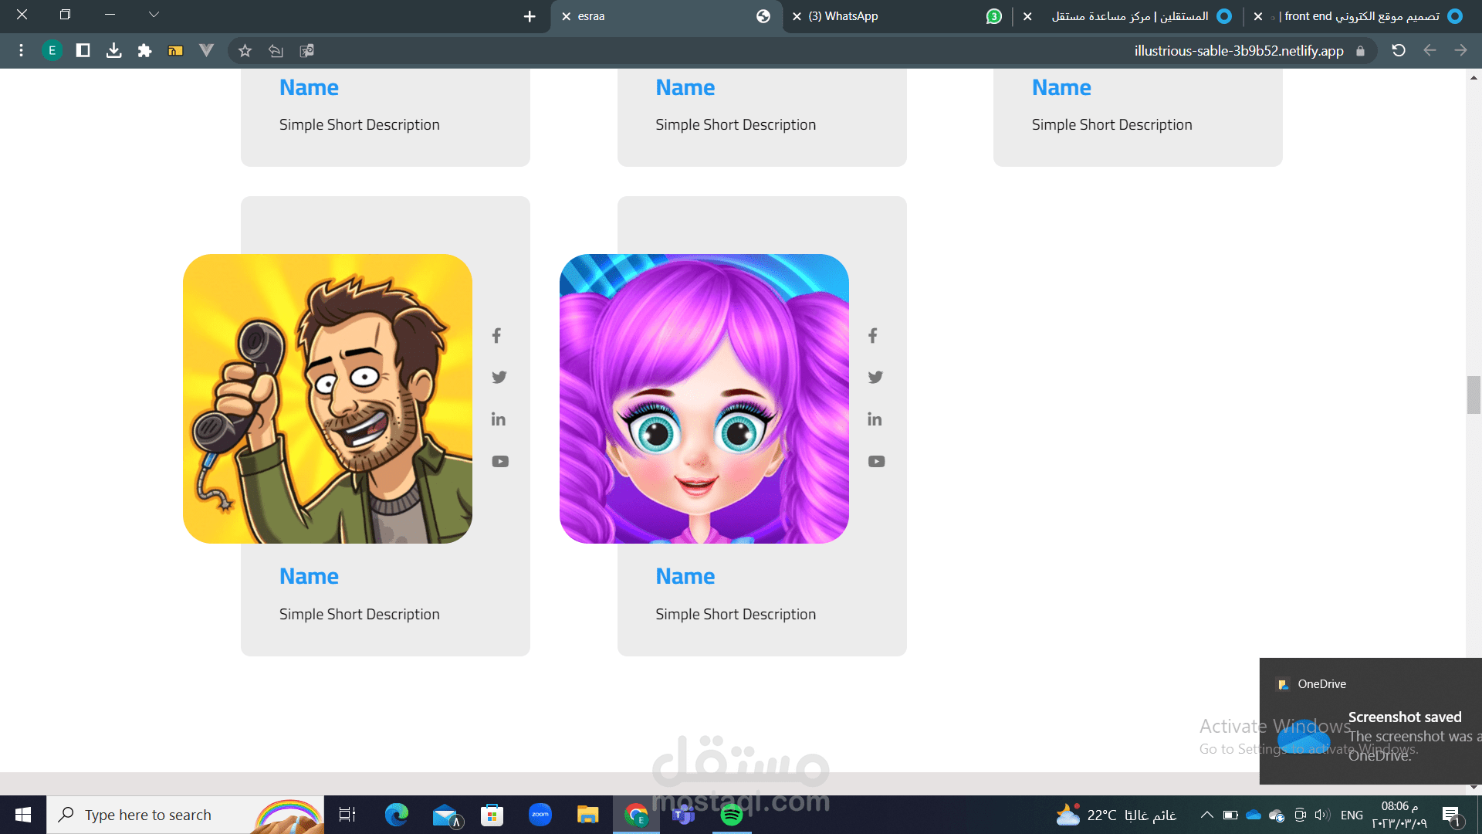The width and height of the screenshot is (1482, 834).
Task: Open Twitter link on the phone man card
Action: pyautogui.click(x=499, y=378)
